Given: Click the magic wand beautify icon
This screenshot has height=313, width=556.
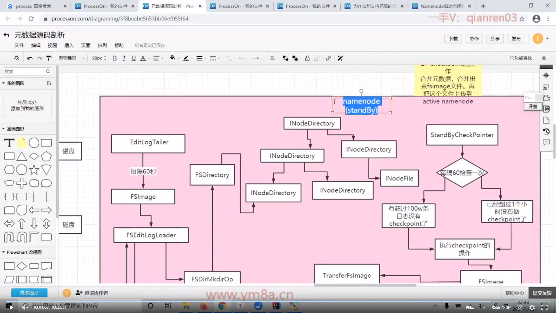Looking at the screenshot, I should (x=341, y=58).
